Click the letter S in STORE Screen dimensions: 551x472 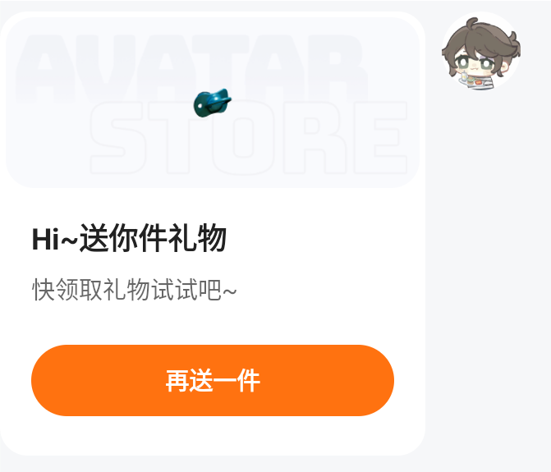coord(117,138)
